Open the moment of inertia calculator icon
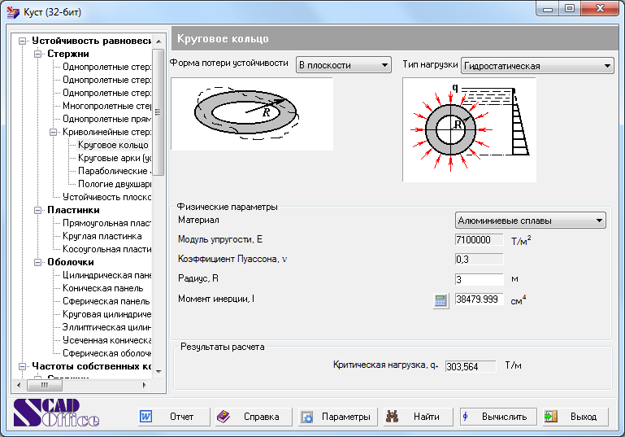625x437 pixels. pos(441,300)
